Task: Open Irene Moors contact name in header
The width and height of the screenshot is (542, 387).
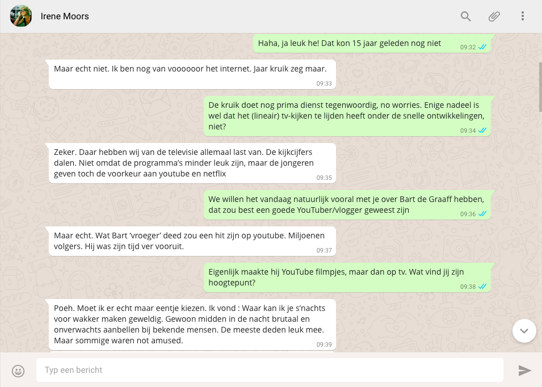Action: click(x=65, y=16)
